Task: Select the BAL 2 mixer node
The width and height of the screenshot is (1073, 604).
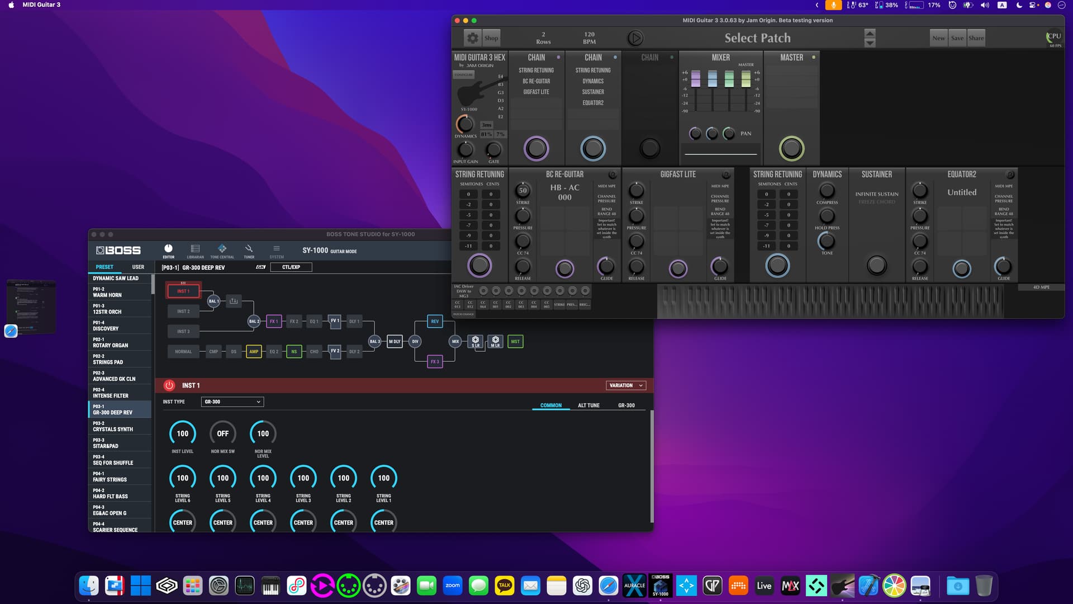Action: 254,322
